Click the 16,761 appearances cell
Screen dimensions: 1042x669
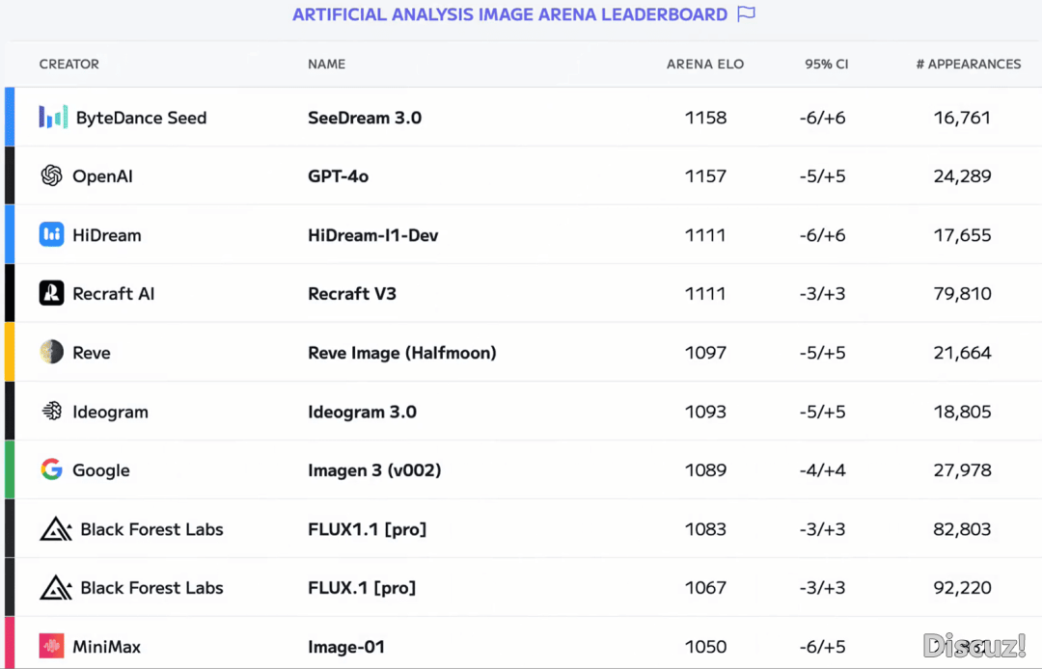click(x=962, y=118)
